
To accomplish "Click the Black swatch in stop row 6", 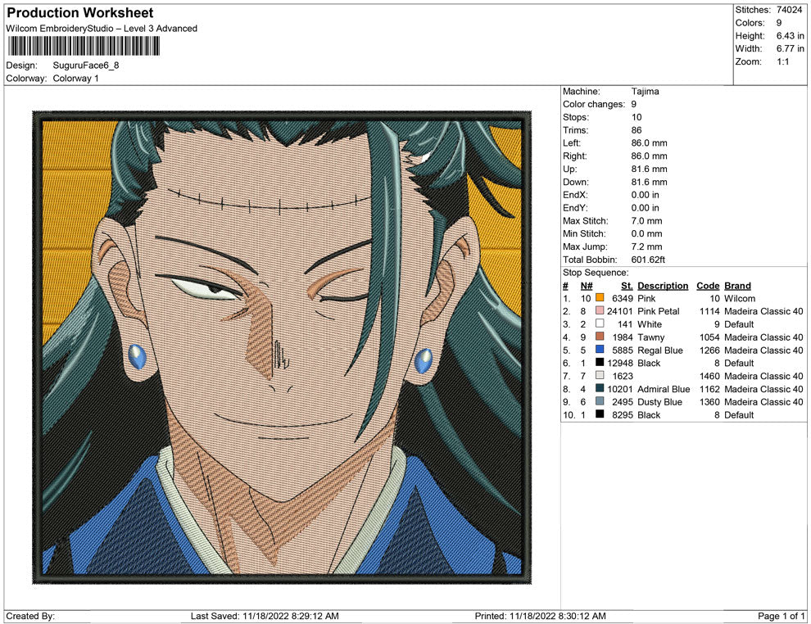I will tap(600, 363).
